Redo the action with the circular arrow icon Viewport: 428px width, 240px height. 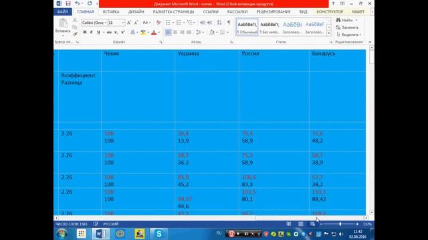tap(90, 3)
